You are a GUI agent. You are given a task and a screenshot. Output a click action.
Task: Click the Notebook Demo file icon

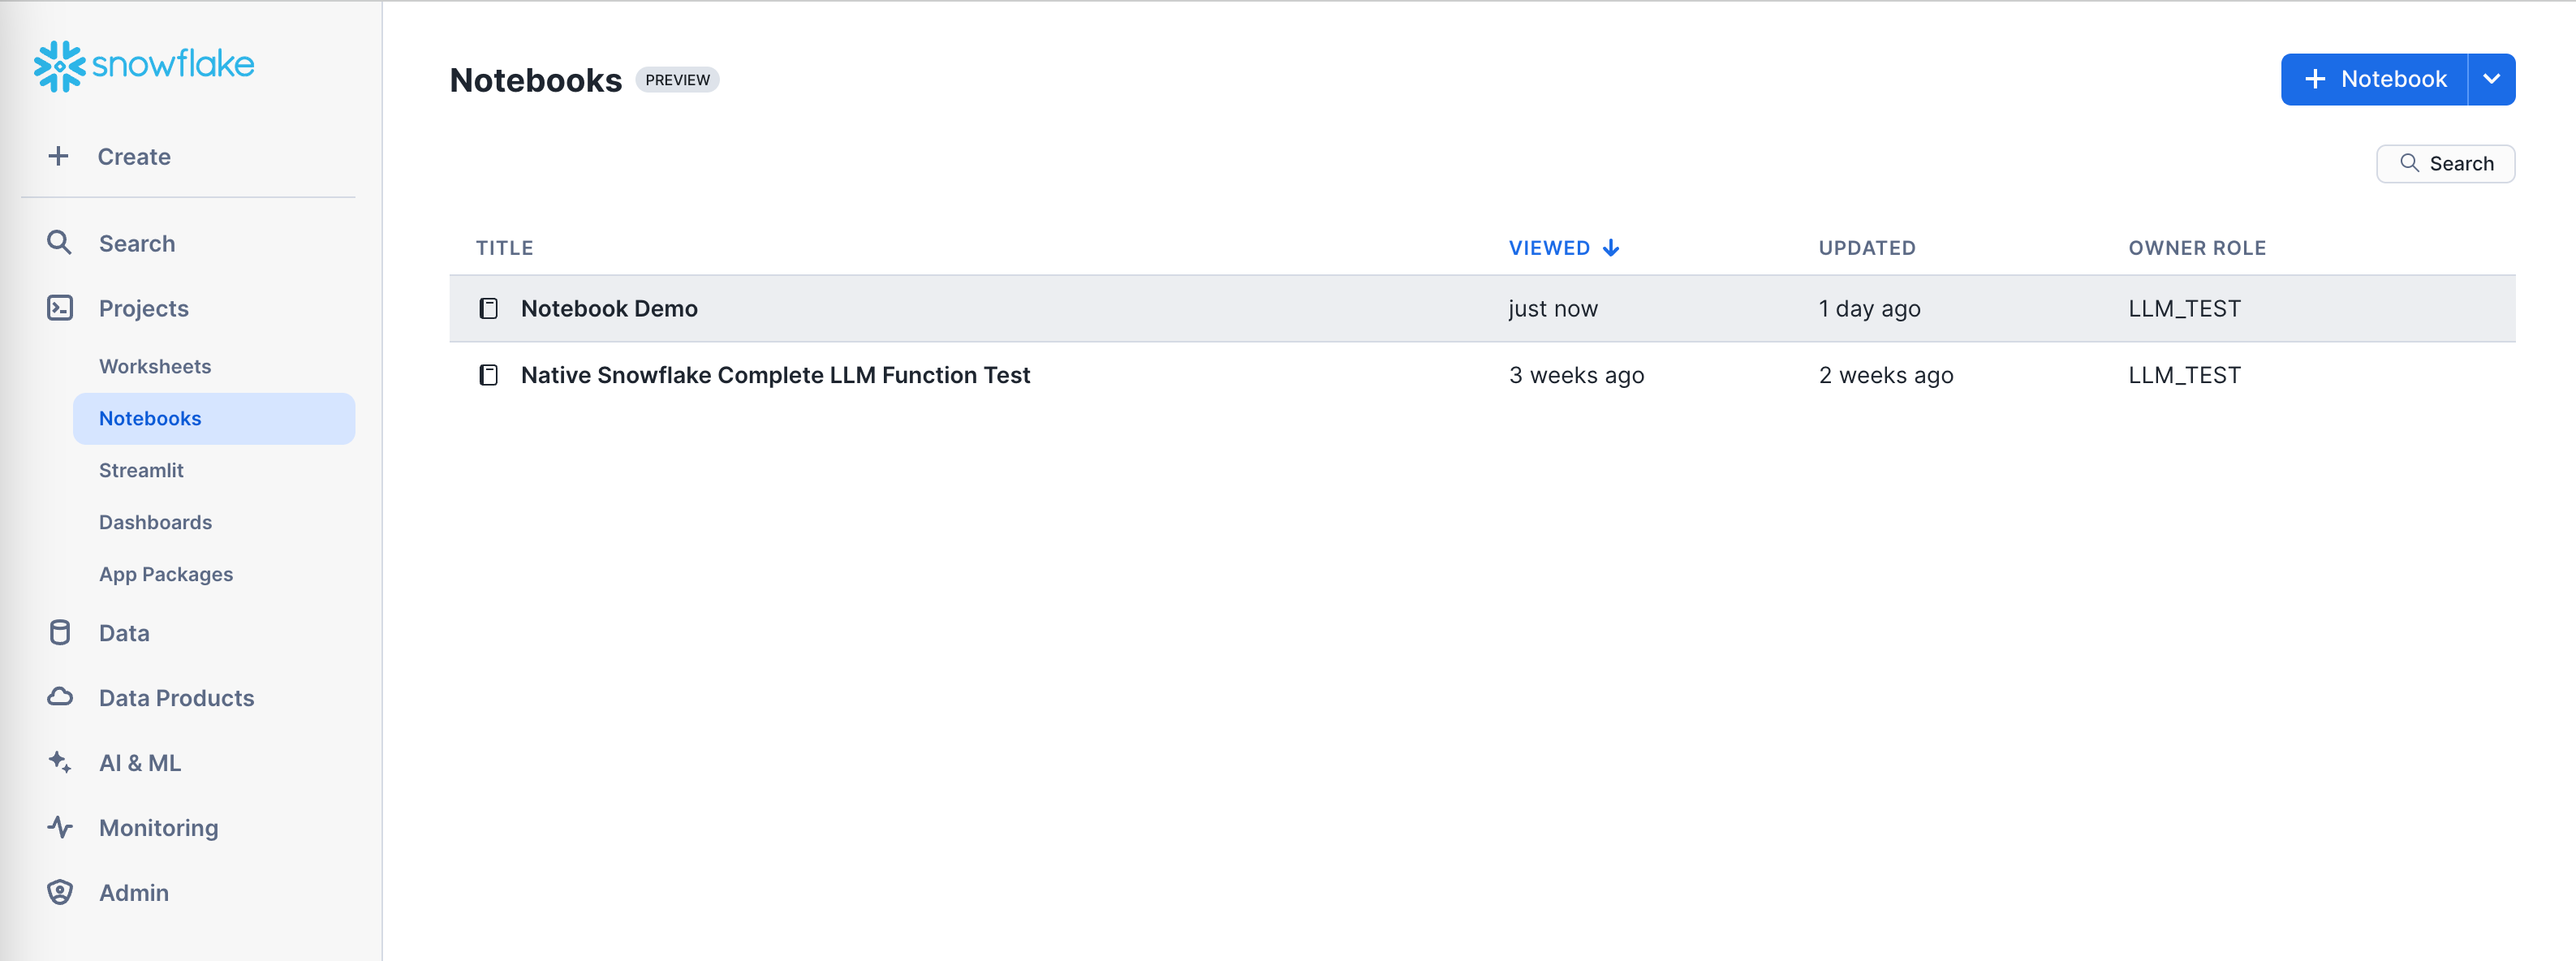[489, 308]
